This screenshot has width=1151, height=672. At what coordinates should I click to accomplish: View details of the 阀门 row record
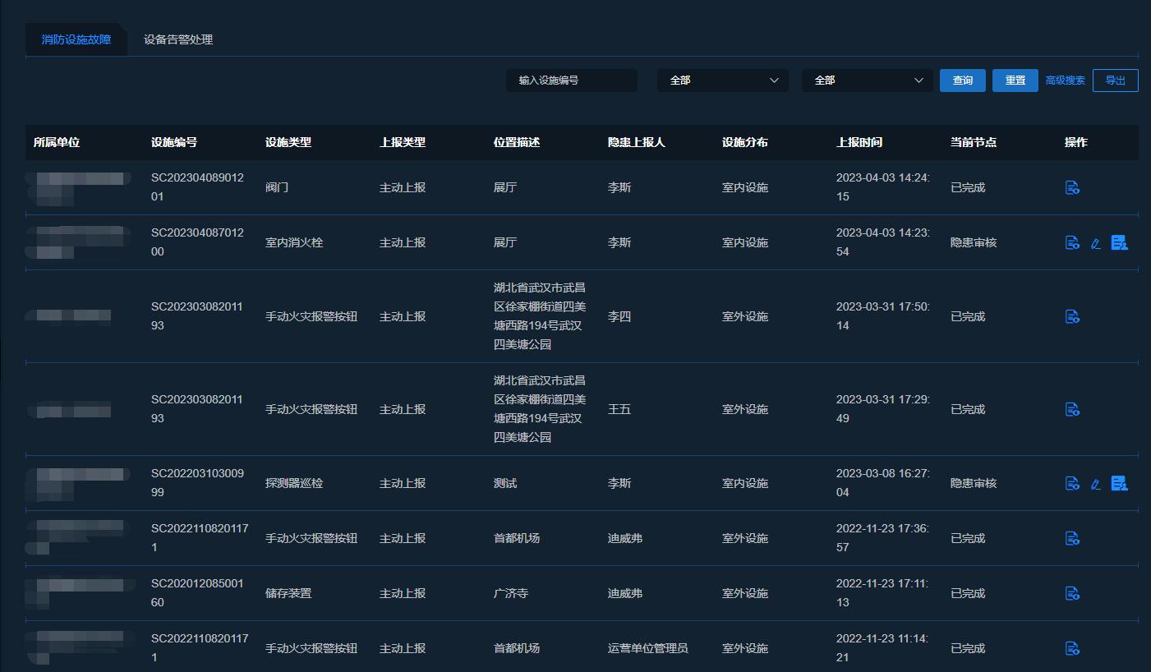tap(1072, 187)
